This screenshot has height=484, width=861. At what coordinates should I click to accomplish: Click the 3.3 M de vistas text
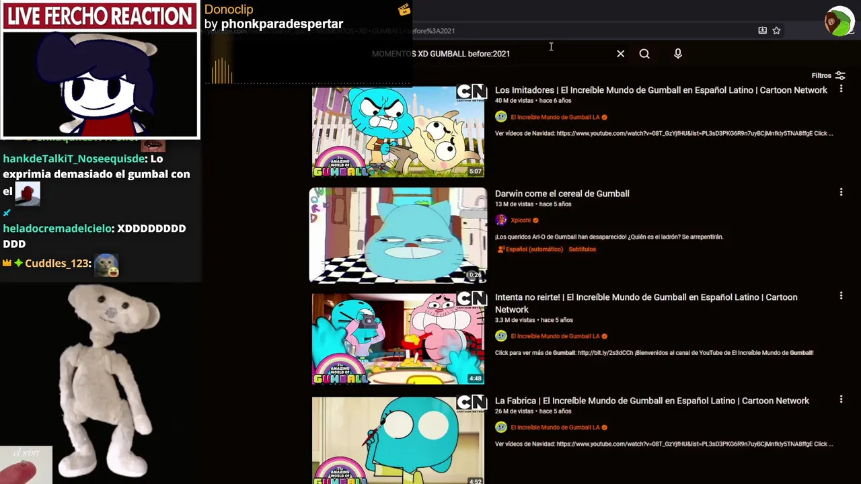click(x=515, y=320)
